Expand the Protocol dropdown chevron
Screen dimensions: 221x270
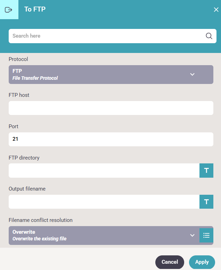(193, 75)
